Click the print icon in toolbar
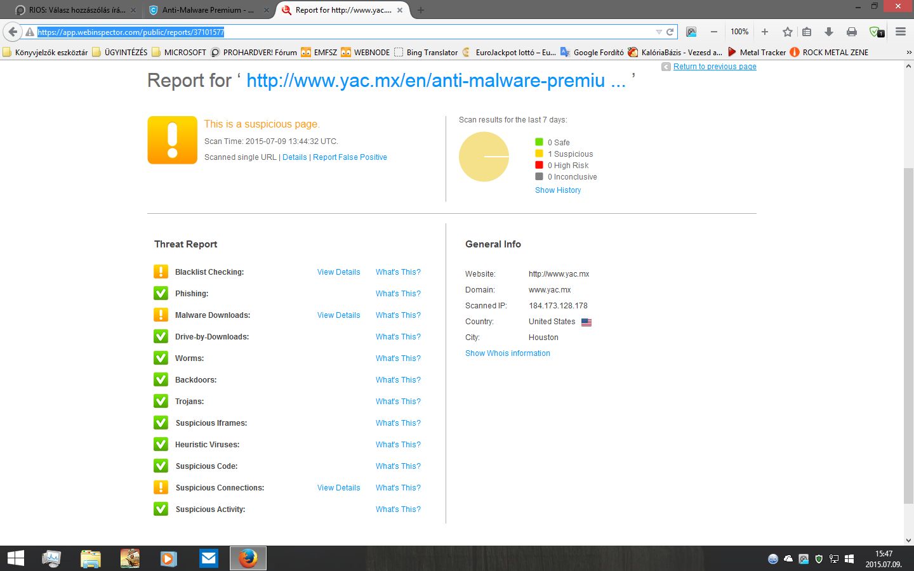The image size is (914, 571). [x=852, y=32]
